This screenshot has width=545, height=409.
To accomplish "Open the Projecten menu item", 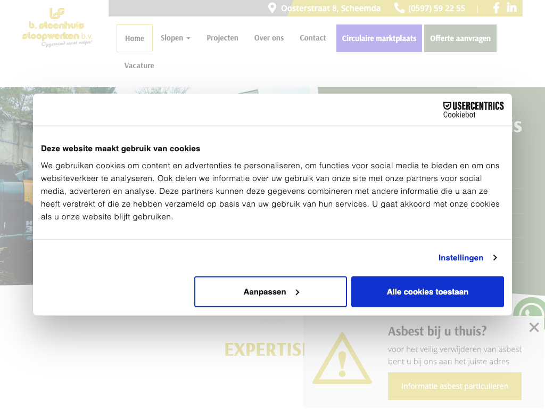I will (222, 38).
